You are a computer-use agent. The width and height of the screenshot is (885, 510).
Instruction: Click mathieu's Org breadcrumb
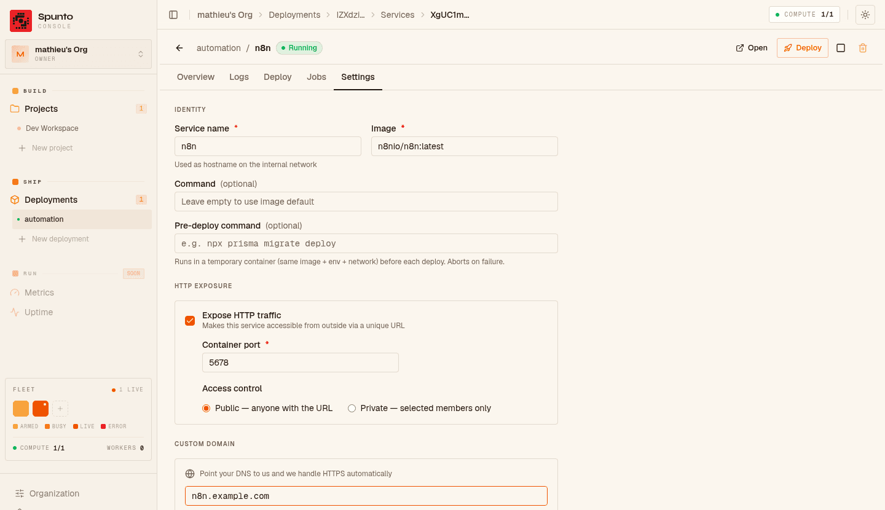point(225,15)
